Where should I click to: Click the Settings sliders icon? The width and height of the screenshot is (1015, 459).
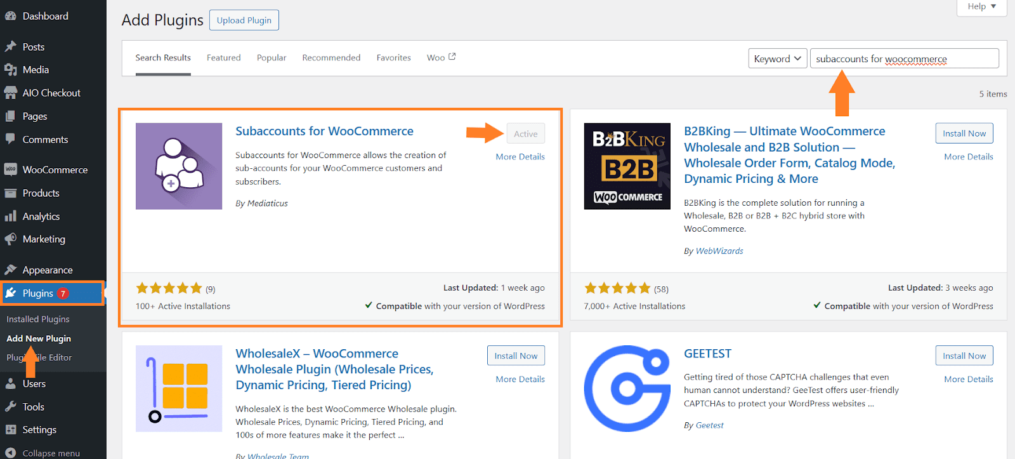click(11, 430)
